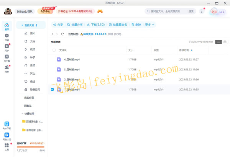The height and width of the screenshot is (157, 230).
Task: Click the 批量重命名 batch rename button
Action: click(118, 25)
